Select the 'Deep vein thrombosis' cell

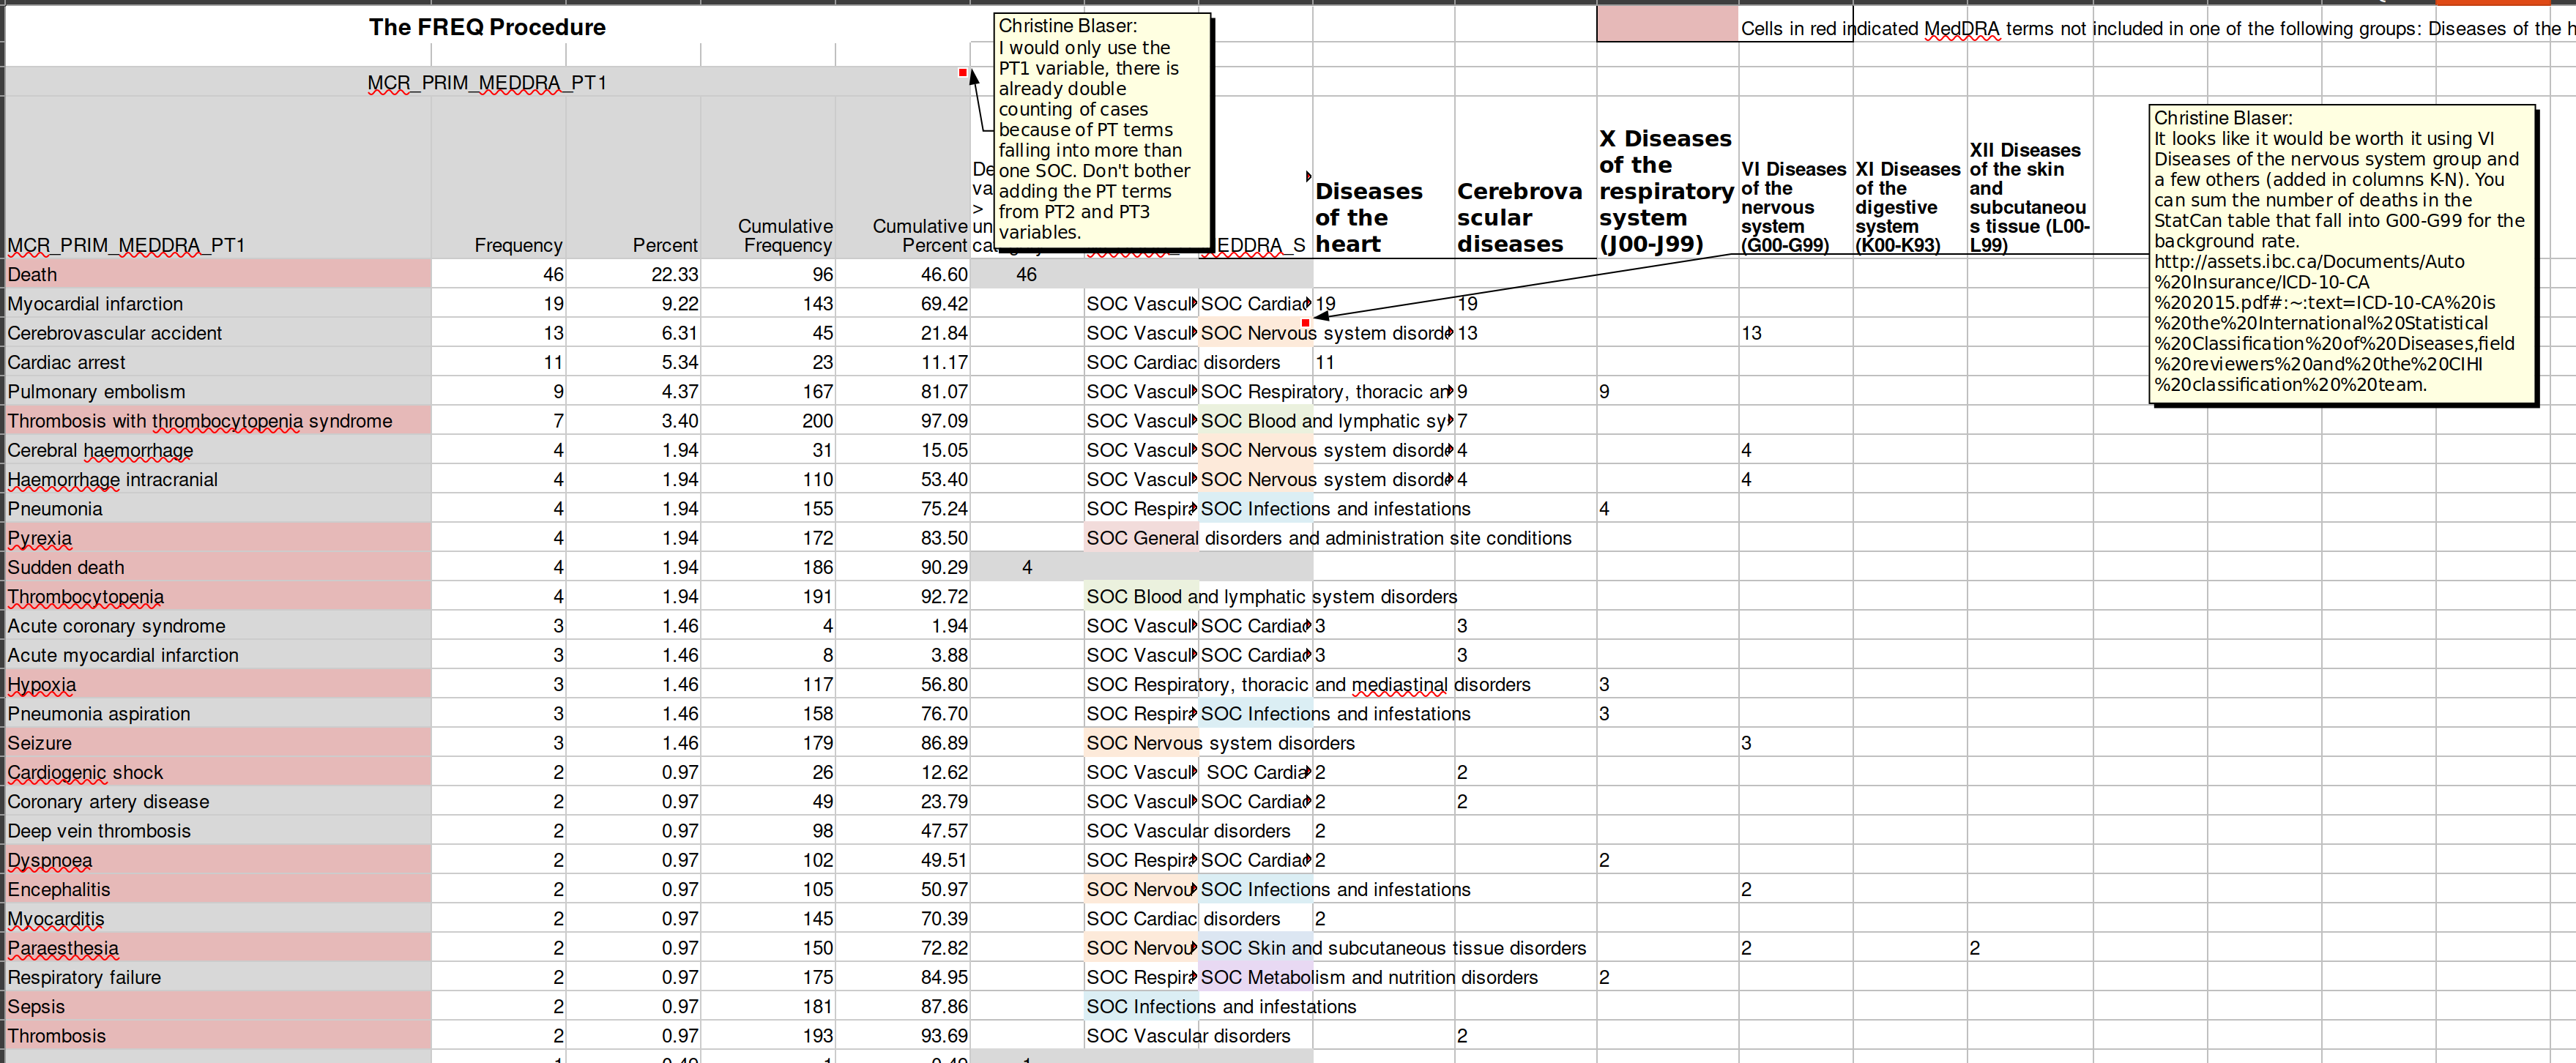(218, 831)
